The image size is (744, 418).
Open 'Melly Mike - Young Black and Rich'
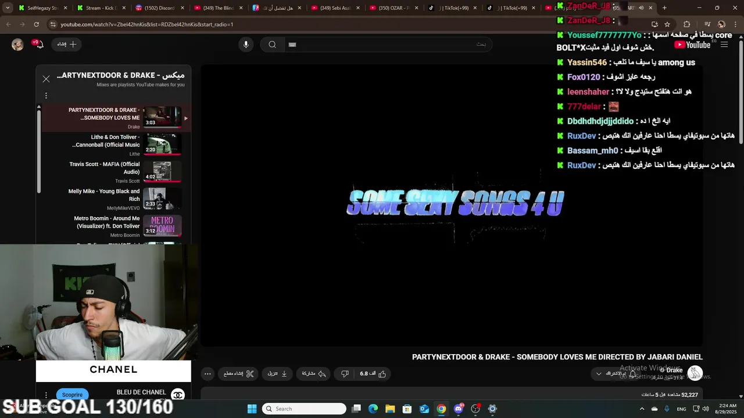point(104,194)
